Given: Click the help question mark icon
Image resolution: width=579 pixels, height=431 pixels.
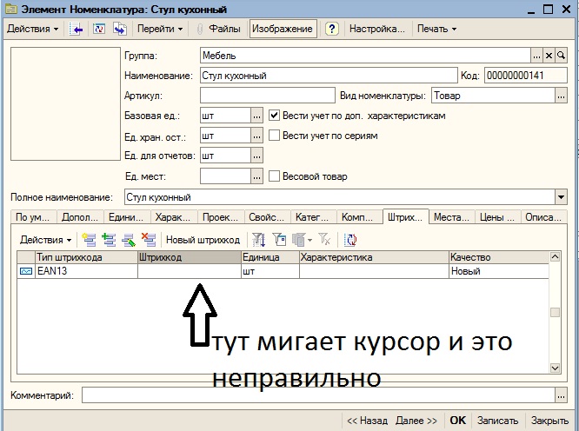Looking at the screenshot, I should click(x=331, y=29).
